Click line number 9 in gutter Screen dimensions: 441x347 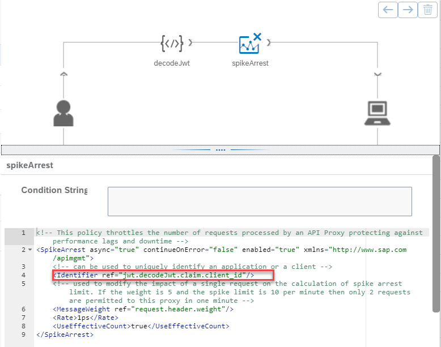(23, 335)
